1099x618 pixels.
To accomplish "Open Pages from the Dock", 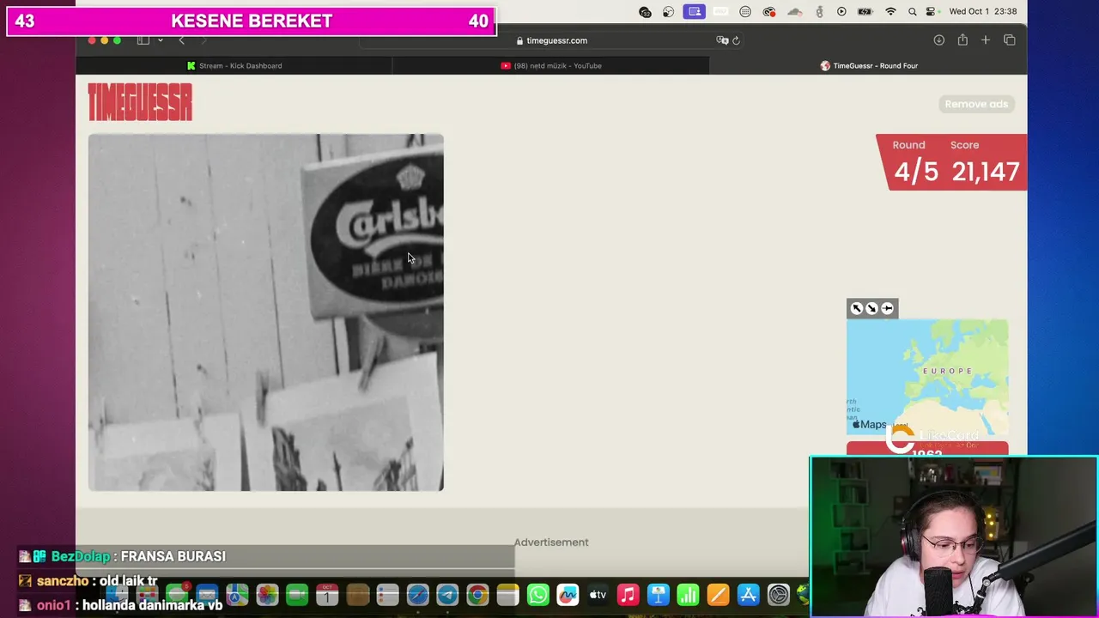I will coord(718,594).
